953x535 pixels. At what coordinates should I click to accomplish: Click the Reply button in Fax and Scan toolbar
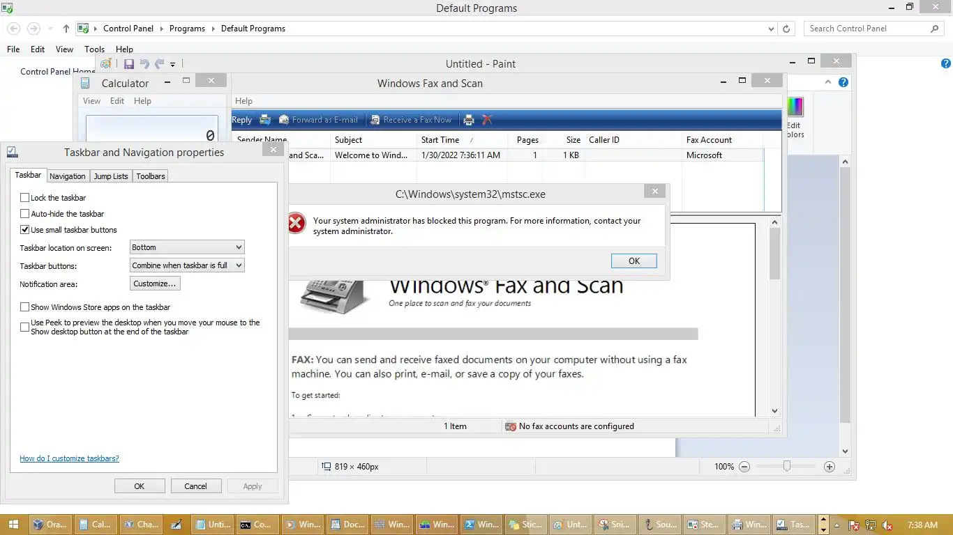point(241,120)
